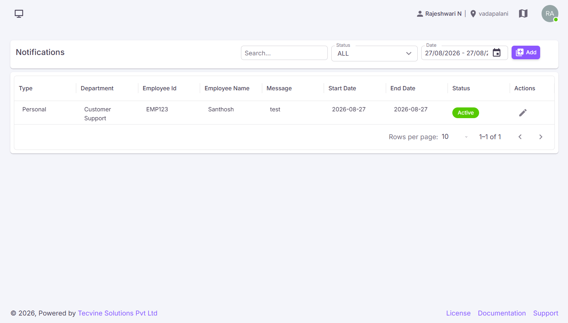
Task: Expand the Status ALL dropdown
Action: [x=374, y=54]
